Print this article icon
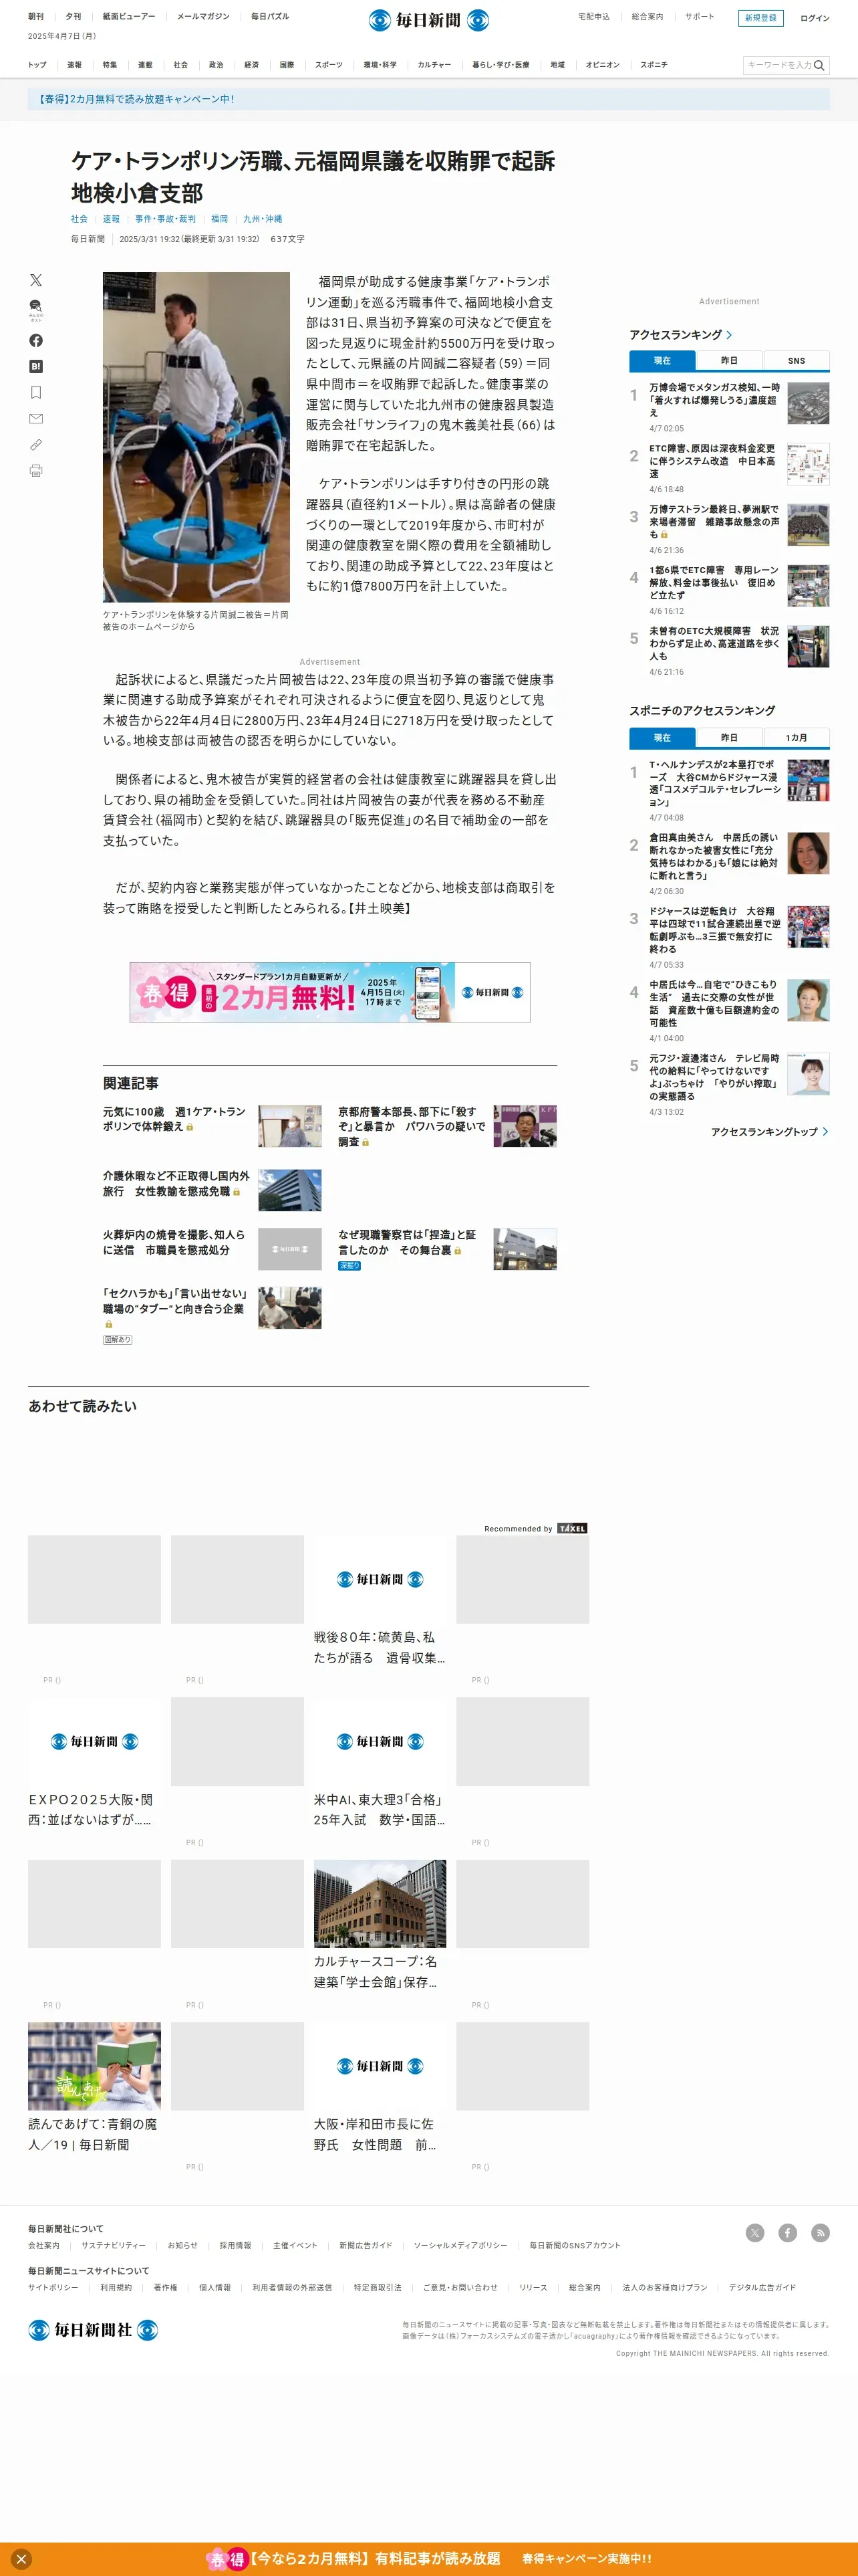 click(36, 471)
